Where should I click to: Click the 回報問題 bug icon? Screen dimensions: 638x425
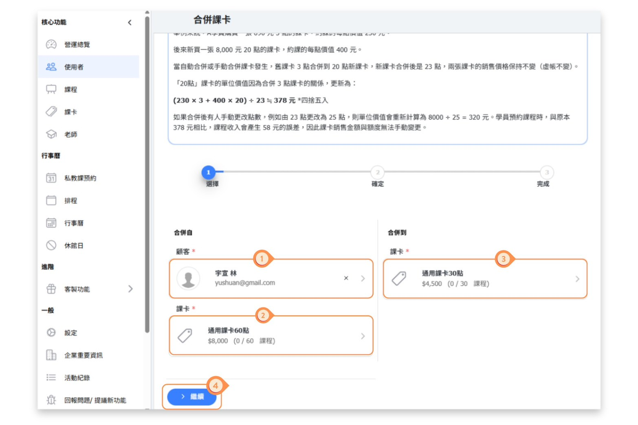[51, 400]
